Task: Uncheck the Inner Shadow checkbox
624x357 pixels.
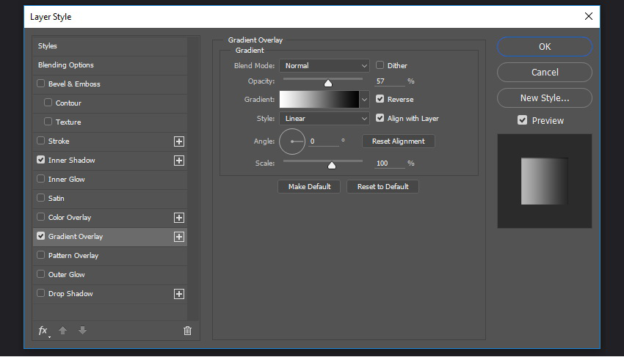Action: pyautogui.click(x=40, y=160)
